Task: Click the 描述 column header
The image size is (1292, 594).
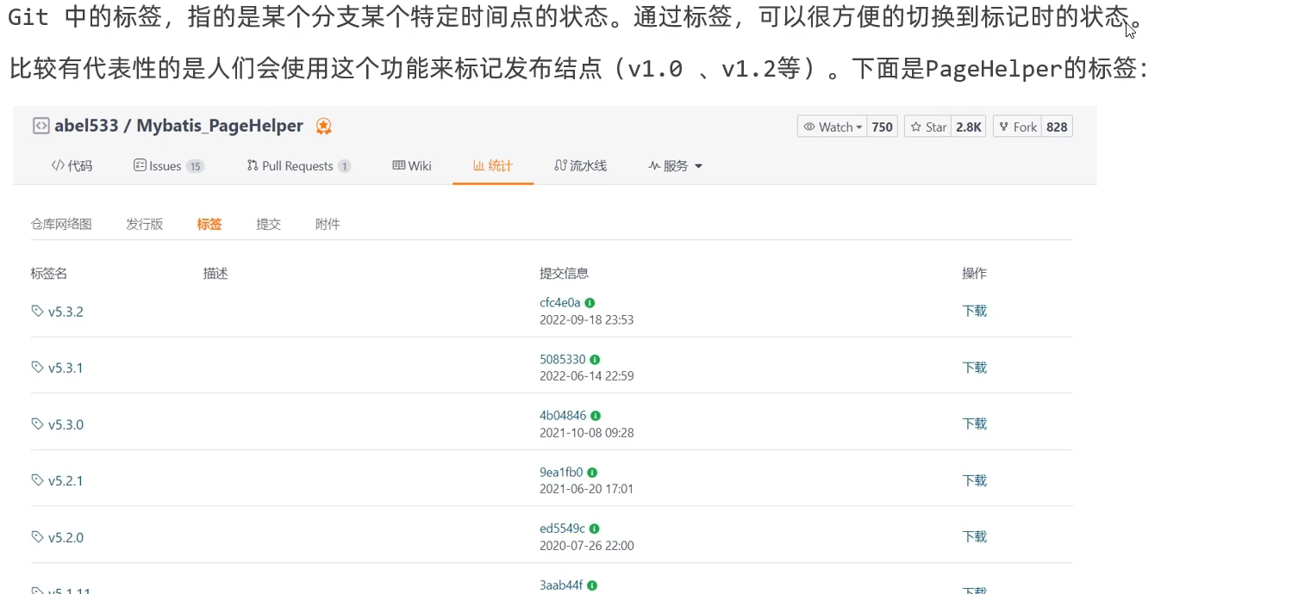Action: tap(215, 273)
